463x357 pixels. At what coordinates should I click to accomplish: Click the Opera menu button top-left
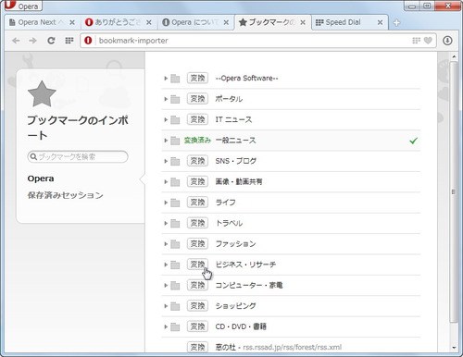(23, 6)
